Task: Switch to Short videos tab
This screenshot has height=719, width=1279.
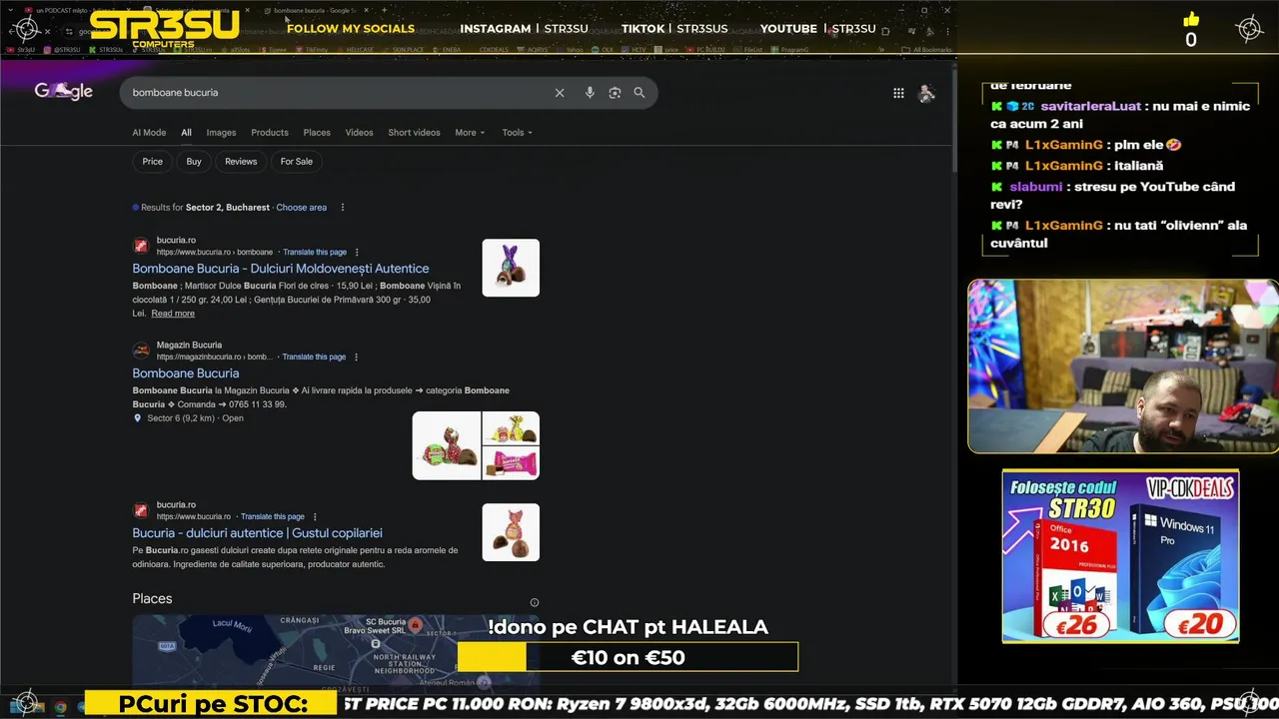Action: (414, 133)
